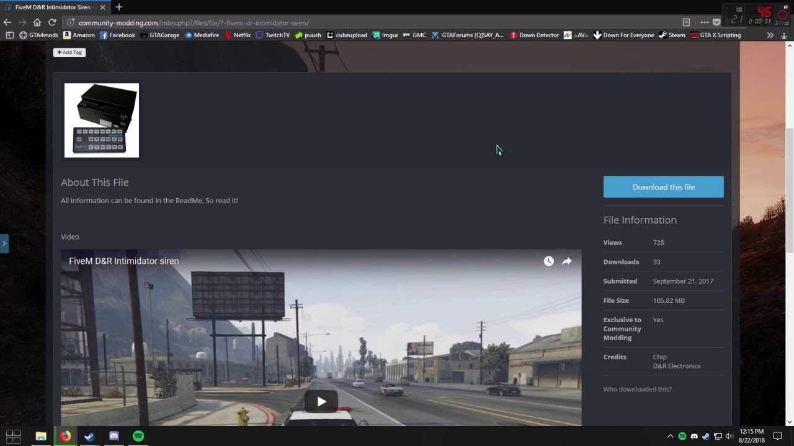Open the GTAGarage bookmark

[159, 35]
